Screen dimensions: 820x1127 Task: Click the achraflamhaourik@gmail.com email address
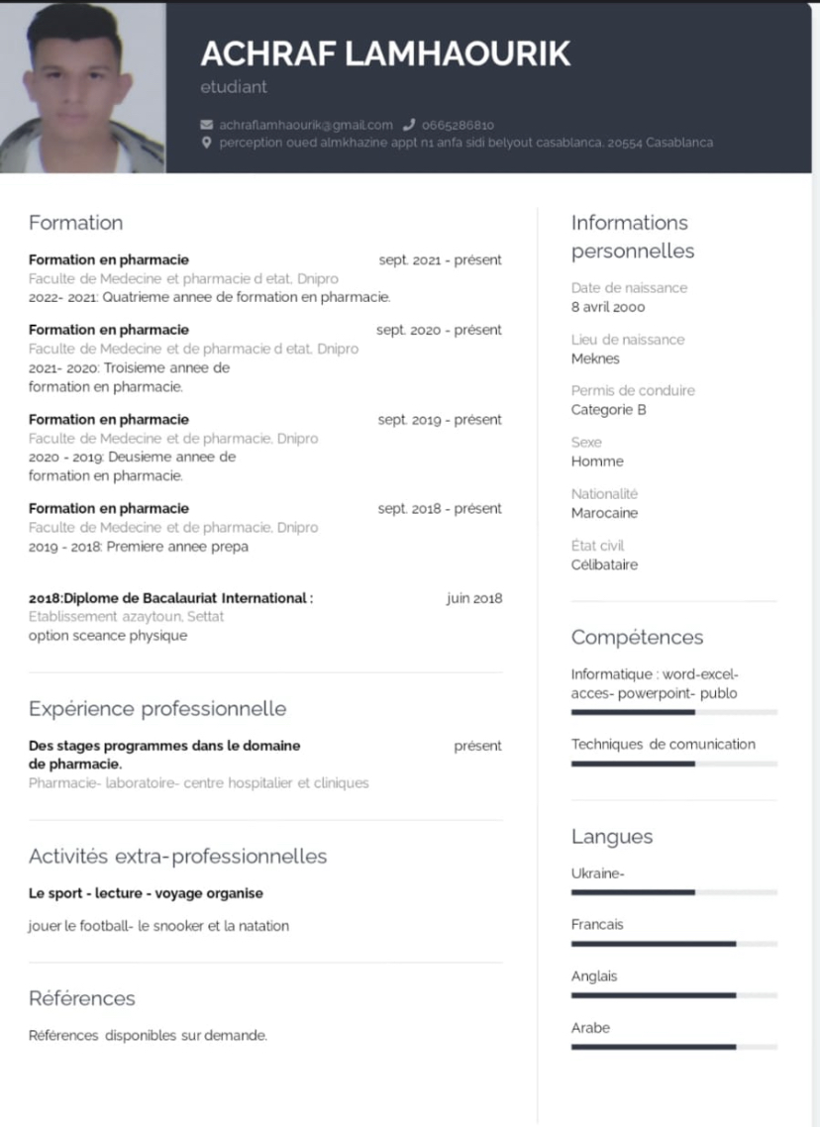306,125
